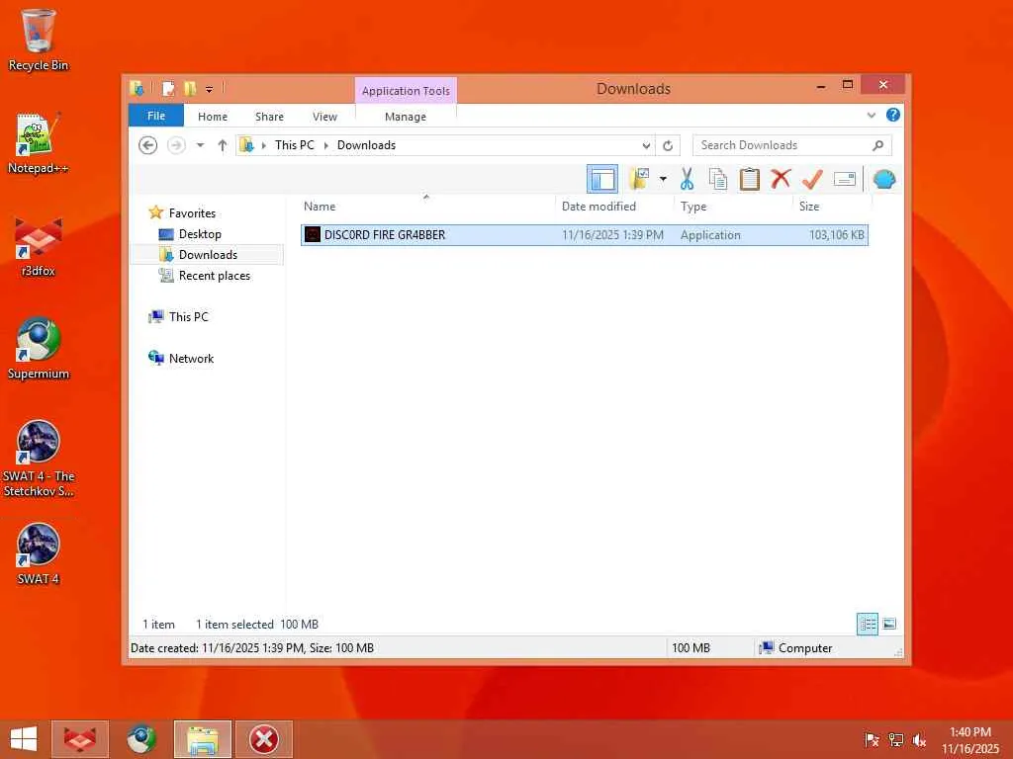Open recent locations dropdown arrow
Screen dimensions: 1013x759
pyautogui.click(x=200, y=145)
